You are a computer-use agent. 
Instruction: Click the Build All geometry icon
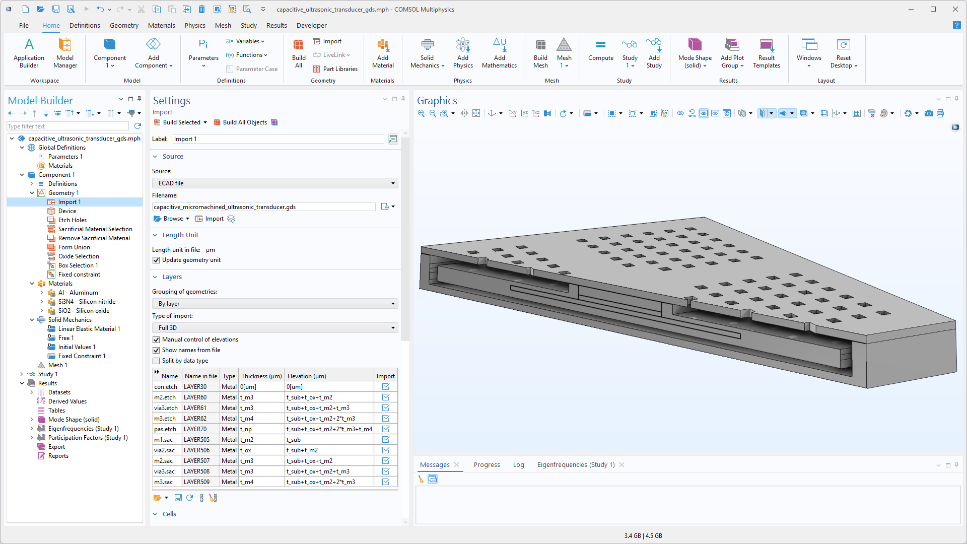coord(299,53)
